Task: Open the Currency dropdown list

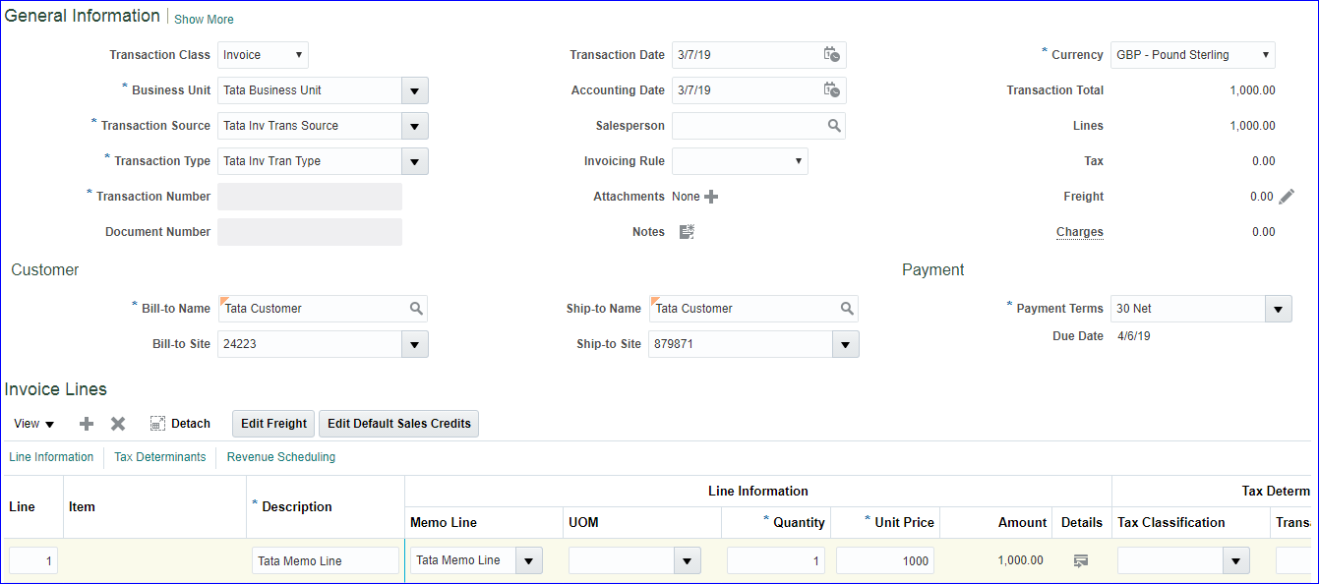Action: (1265, 55)
